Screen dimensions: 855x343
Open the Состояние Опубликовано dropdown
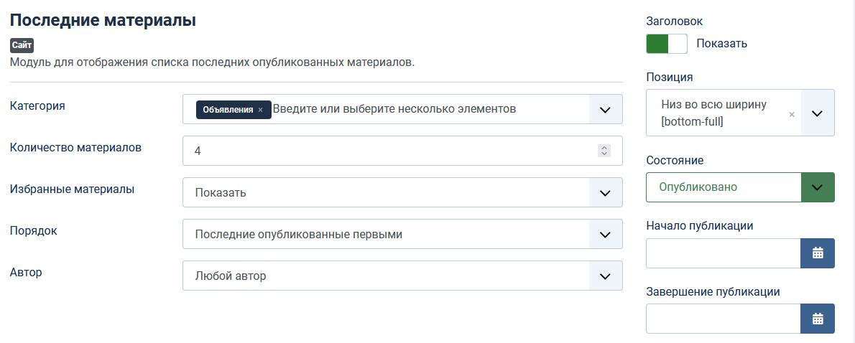[740, 187]
